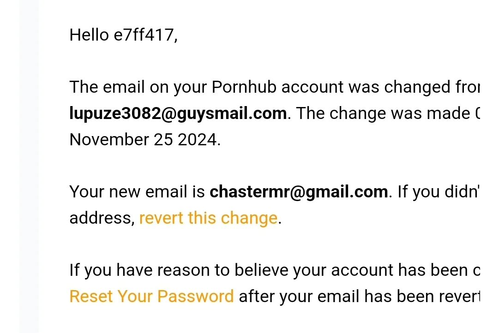Image resolution: width=493 pixels, height=333 pixels.
Task: Click the light gray left margin strip
Action: pyautogui.click(x=29, y=166)
